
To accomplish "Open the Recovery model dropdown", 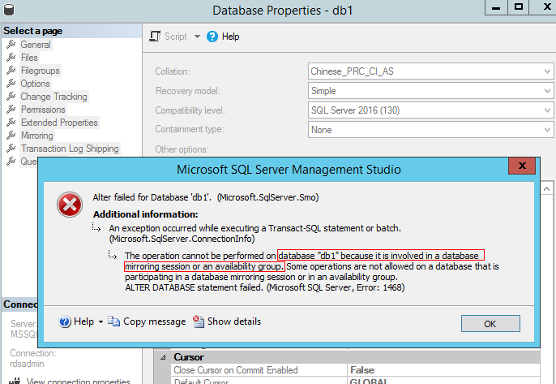I will [430, 91].
